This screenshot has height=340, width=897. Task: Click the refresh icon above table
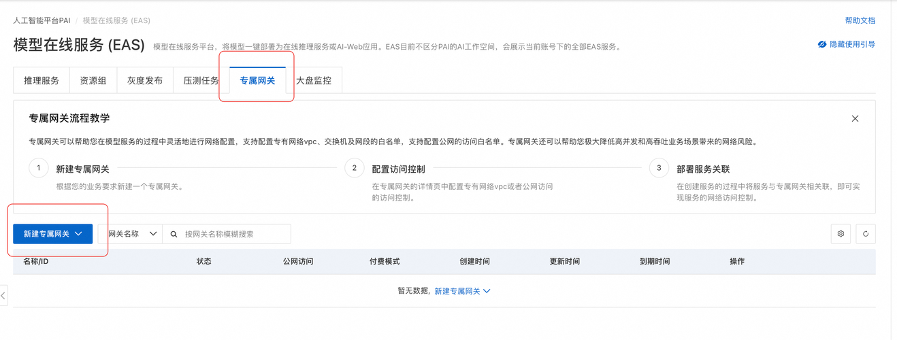866,234
